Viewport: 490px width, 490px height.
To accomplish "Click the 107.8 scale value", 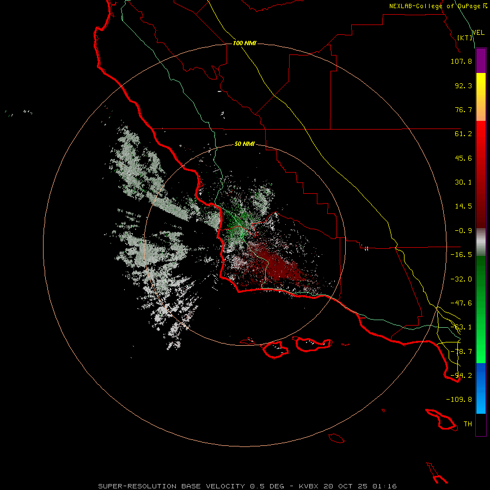I will tap(461, 61).
